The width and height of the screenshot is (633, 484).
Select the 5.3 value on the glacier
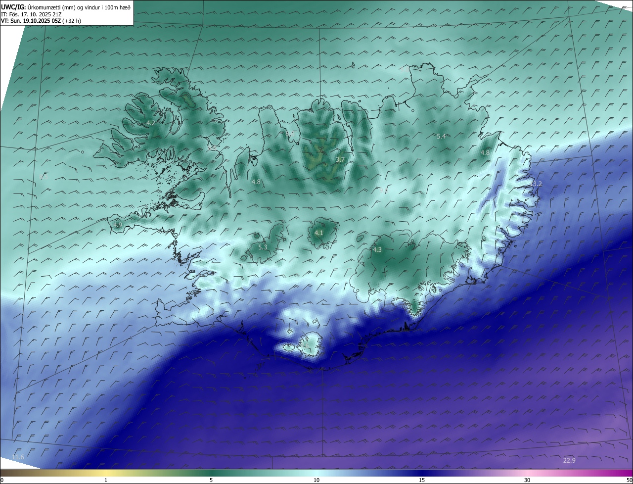pyautogui.click(x=263, y=247)
